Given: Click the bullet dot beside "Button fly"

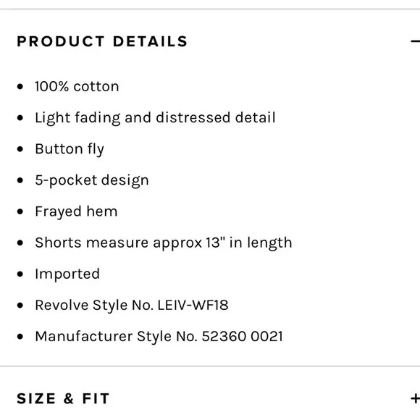Looking at the screenshot, I should 20,149.
